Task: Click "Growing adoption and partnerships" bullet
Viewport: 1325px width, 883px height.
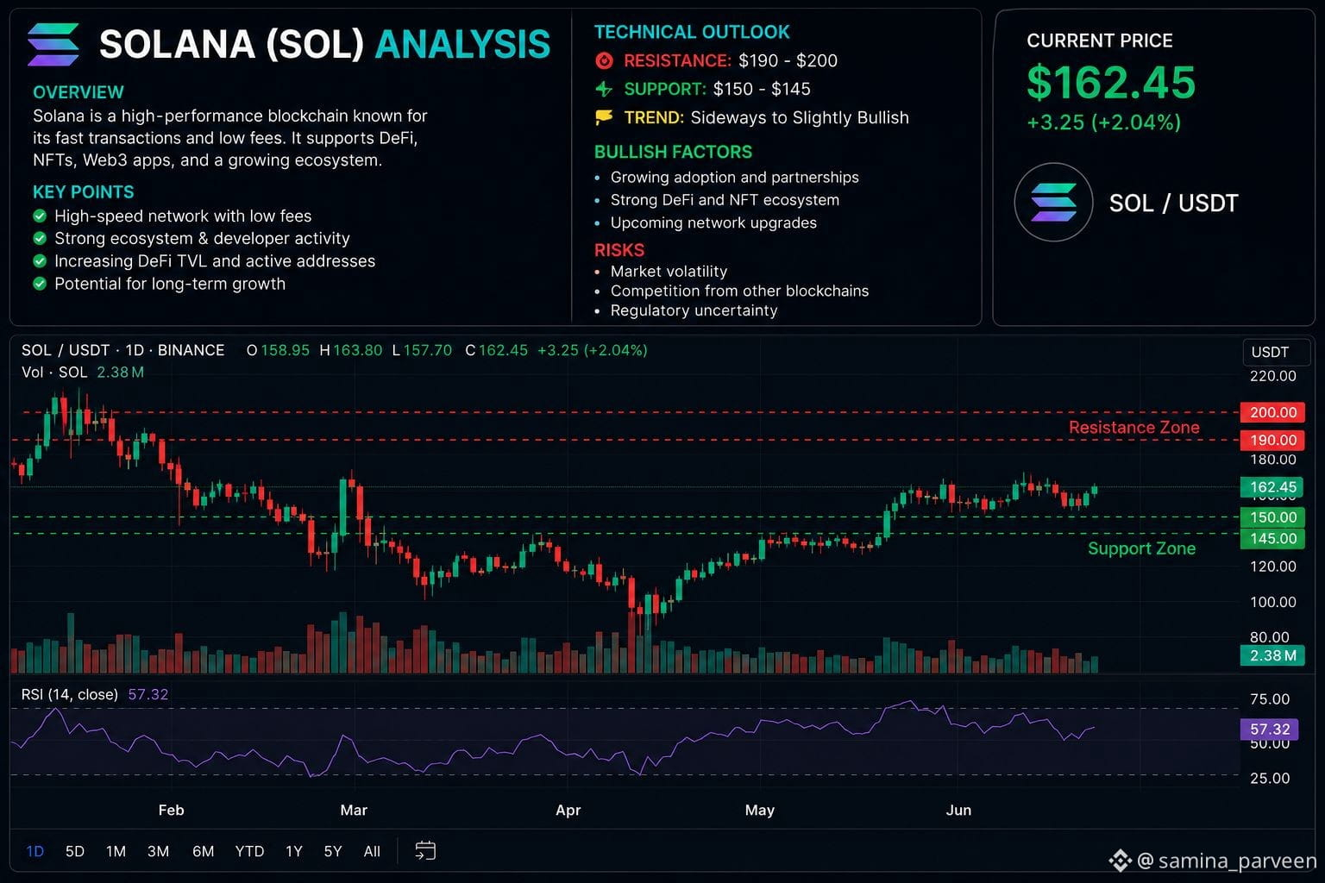Action: pos(735,178)
